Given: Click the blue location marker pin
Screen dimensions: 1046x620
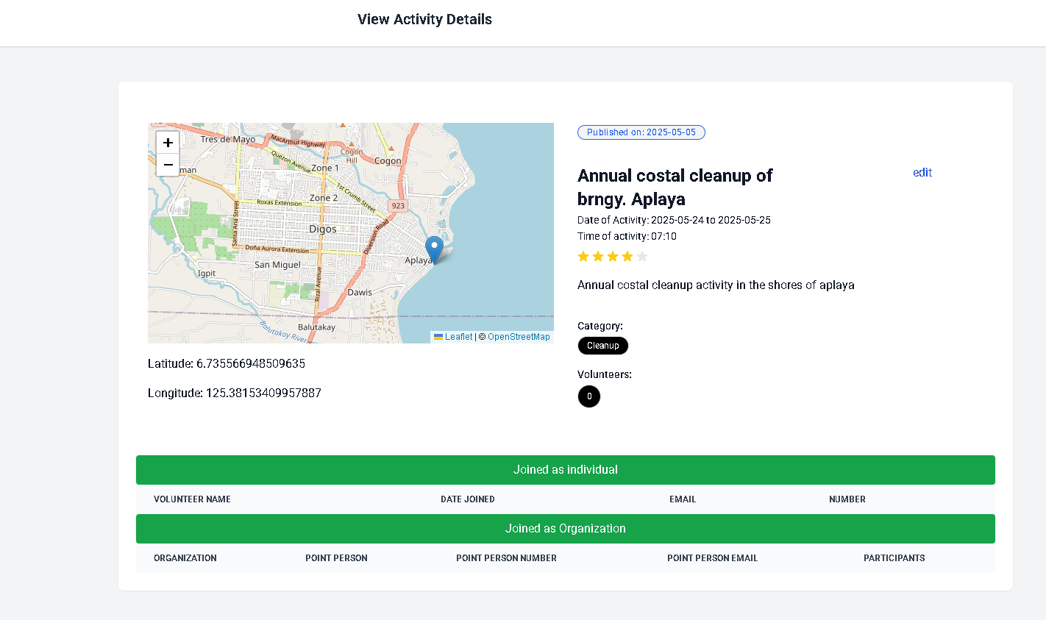Looking at the screenshot, I should 435,249.
